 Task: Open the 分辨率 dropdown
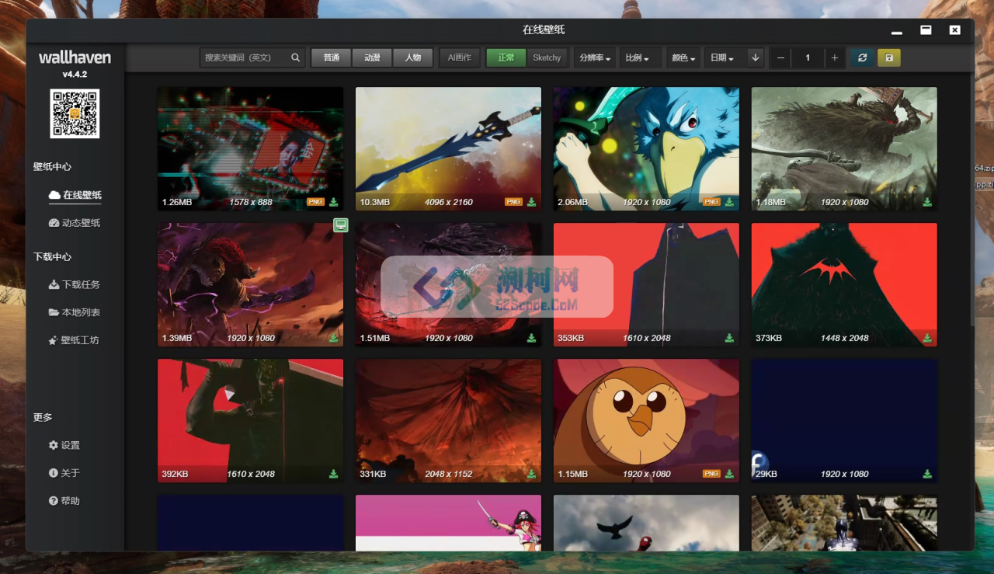595,57
